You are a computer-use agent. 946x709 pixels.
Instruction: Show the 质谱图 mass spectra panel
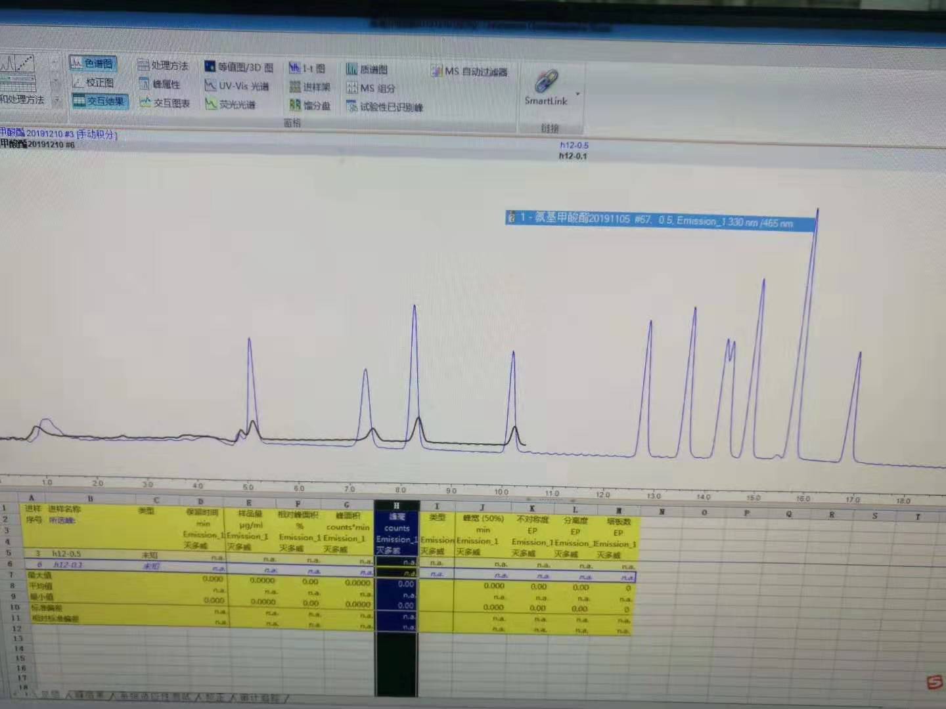coord(367,70)
